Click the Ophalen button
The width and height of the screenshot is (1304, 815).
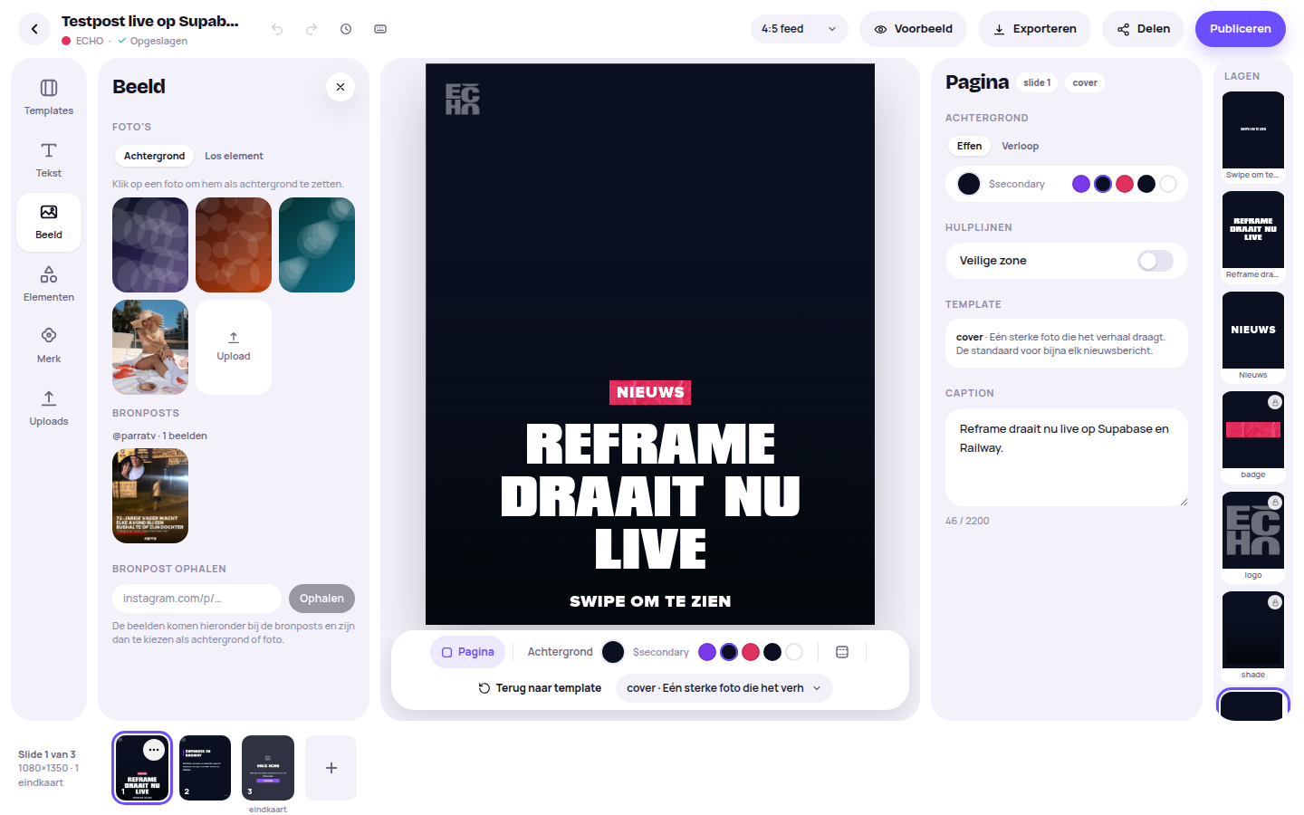[321, 599]
